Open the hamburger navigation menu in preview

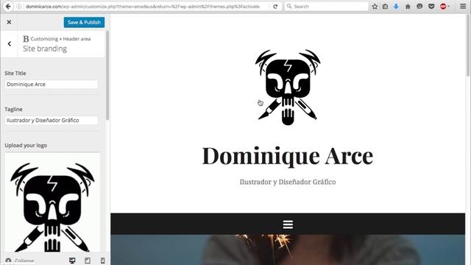point(288,224)
